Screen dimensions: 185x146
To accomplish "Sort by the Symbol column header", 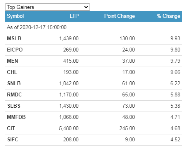I will [15, 16].
